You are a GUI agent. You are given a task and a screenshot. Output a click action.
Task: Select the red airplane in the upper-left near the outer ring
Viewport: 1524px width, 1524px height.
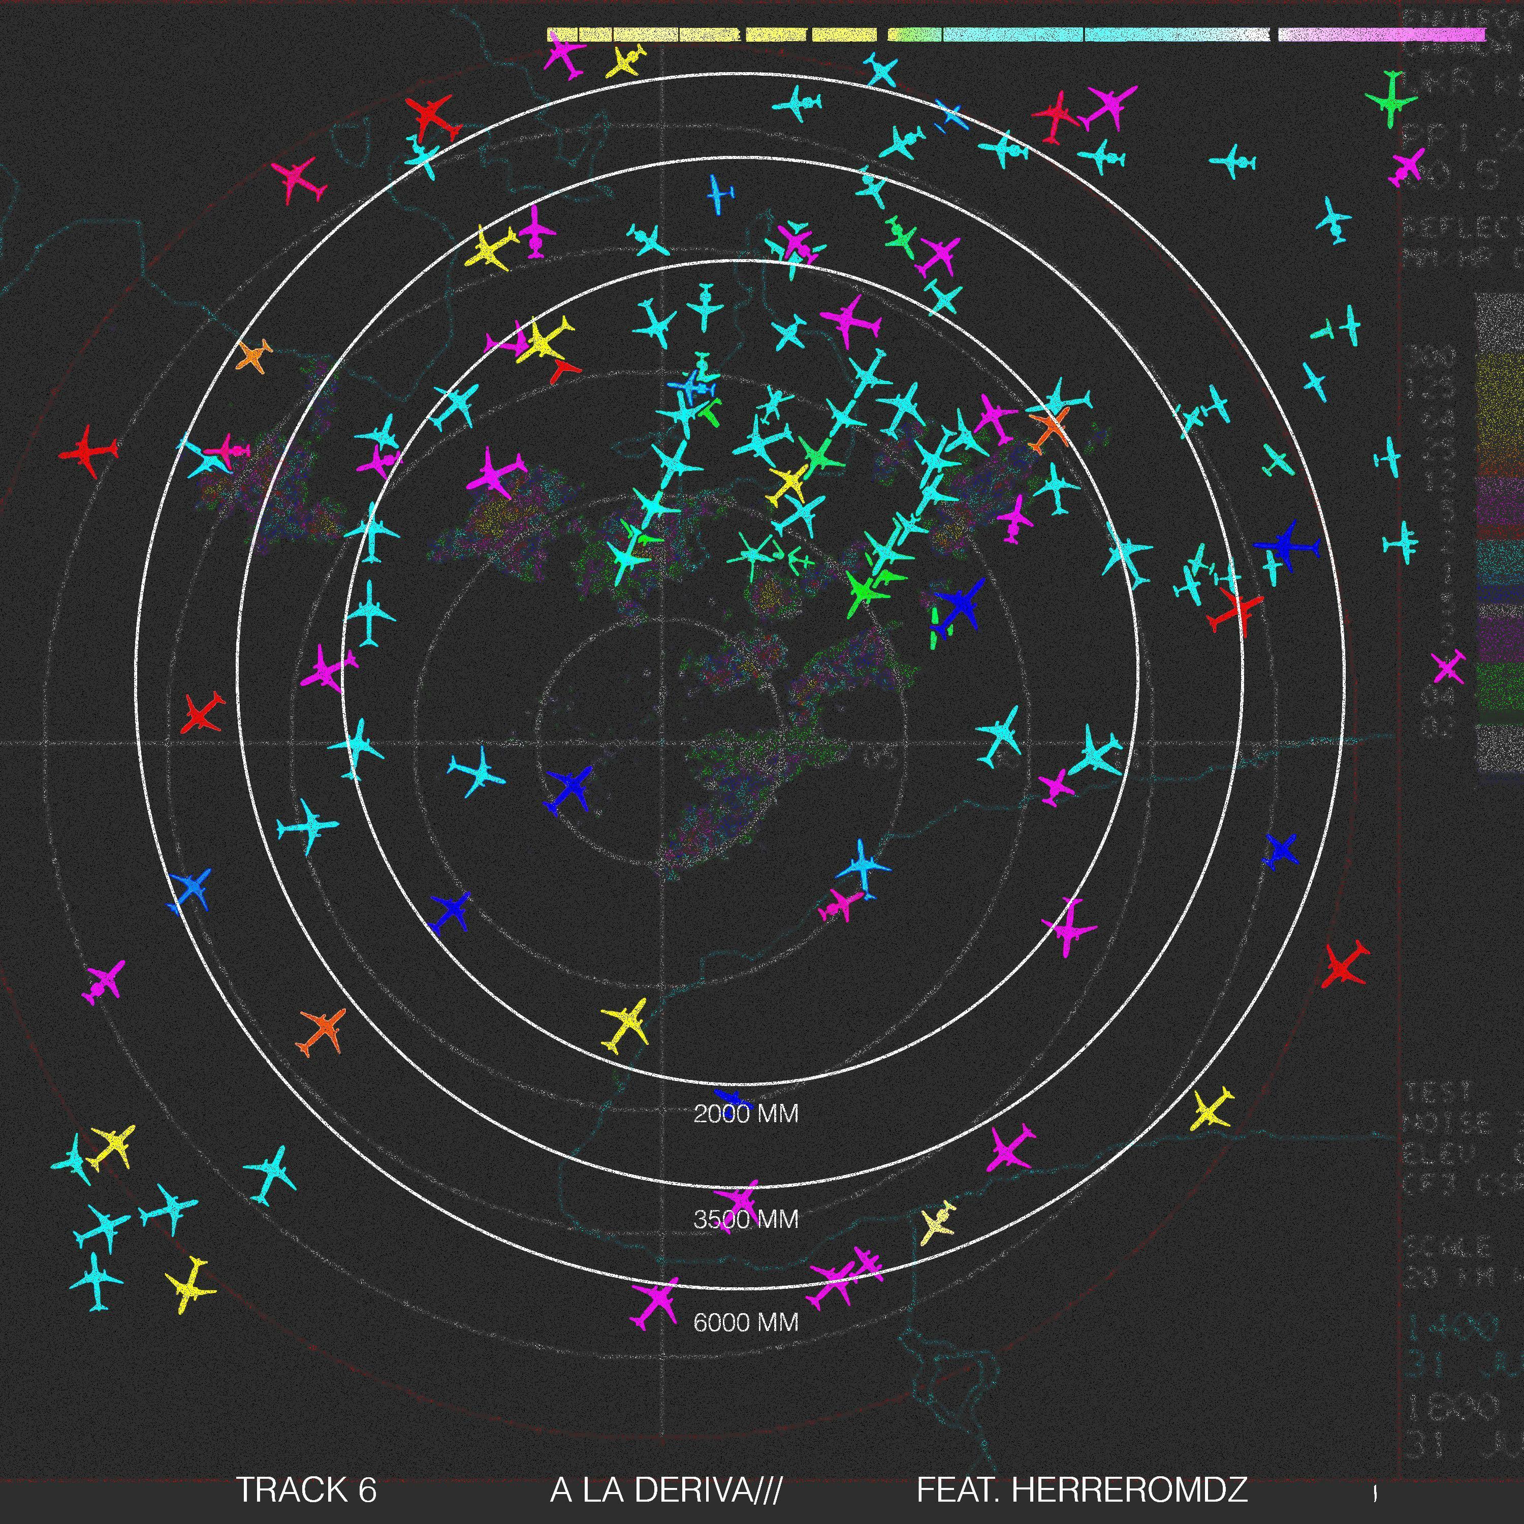point(430,116)
